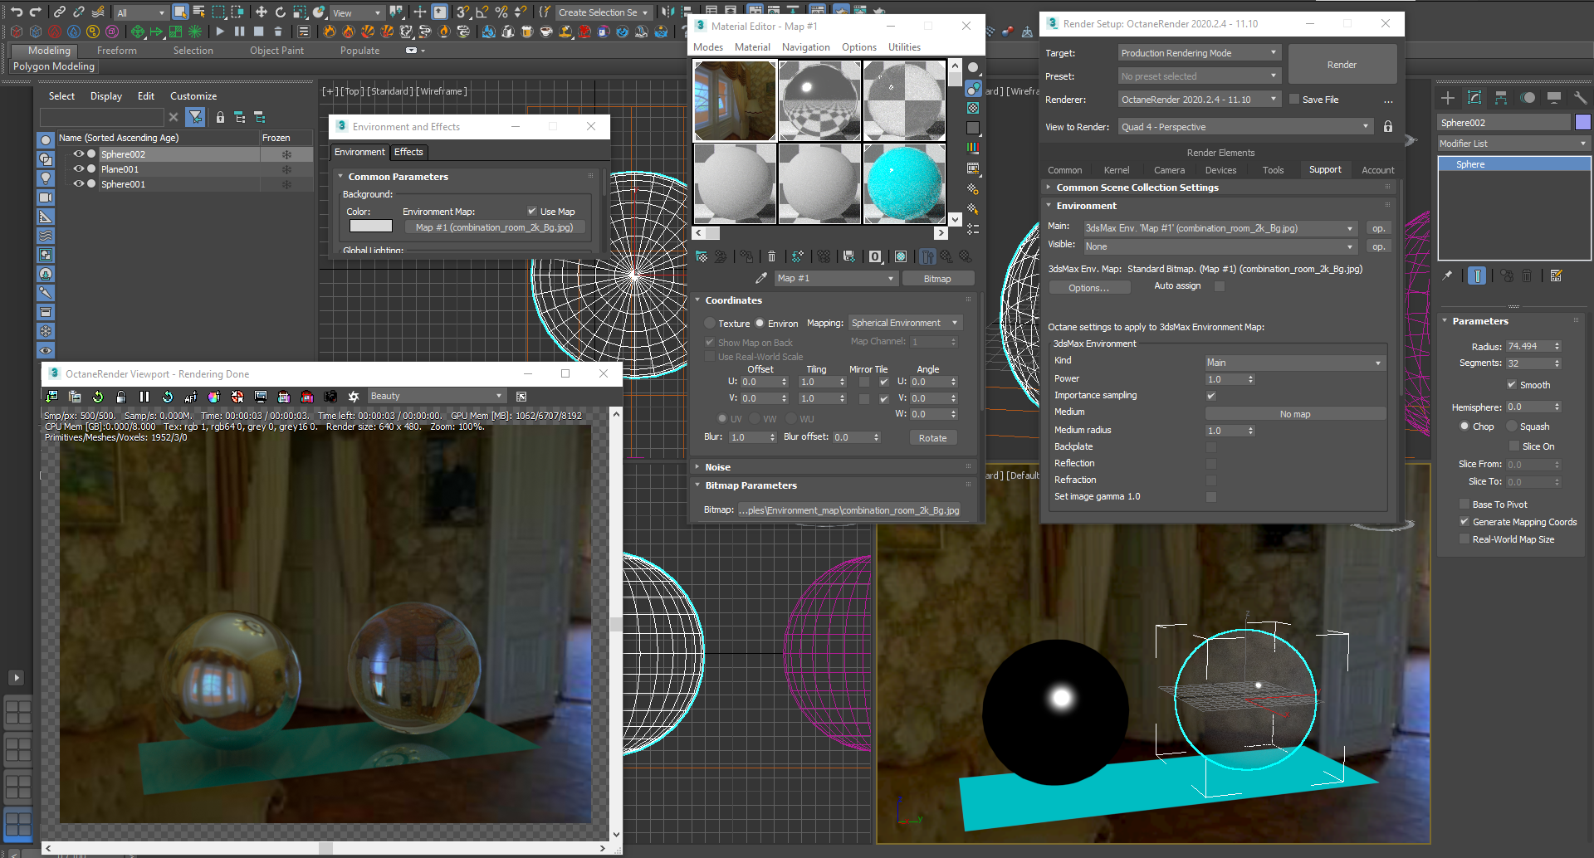The height and width of the screenshot is (858, 1594).
Task: Hide Plane001 using its eye icon
Action: [79, 168]
